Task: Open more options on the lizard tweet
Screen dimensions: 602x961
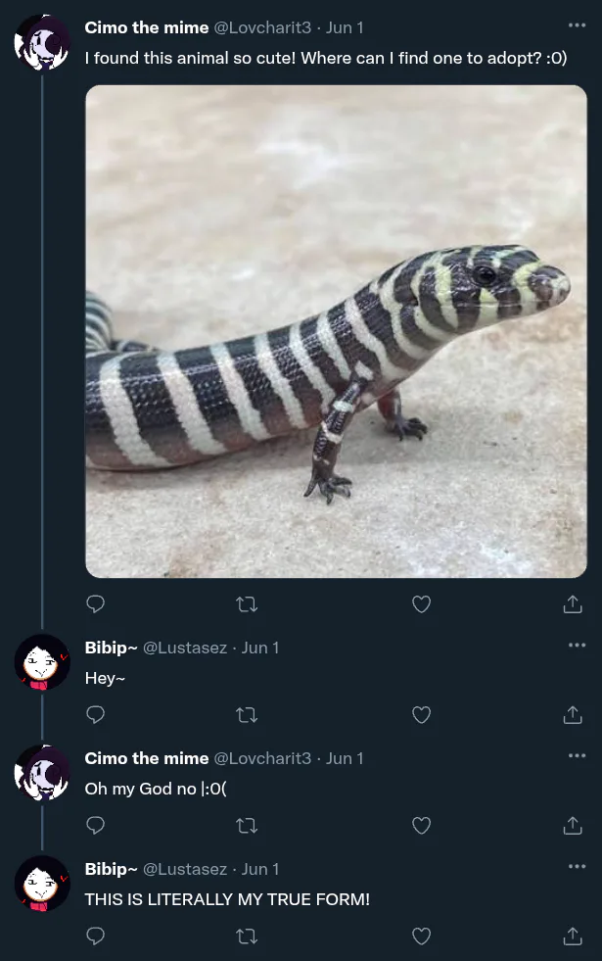Action: pos(577,25)
